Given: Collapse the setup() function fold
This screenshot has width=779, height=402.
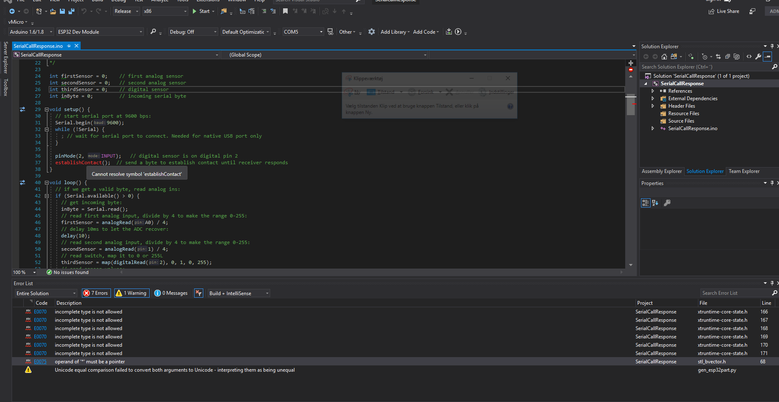Looking at the screenshot, I should [47, 109].
